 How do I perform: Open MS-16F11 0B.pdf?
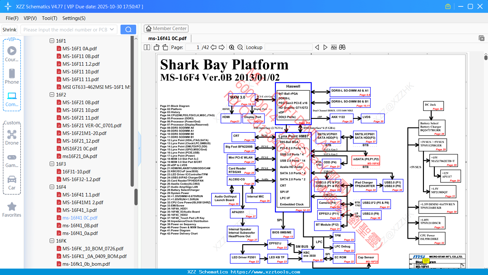[81, 56]
